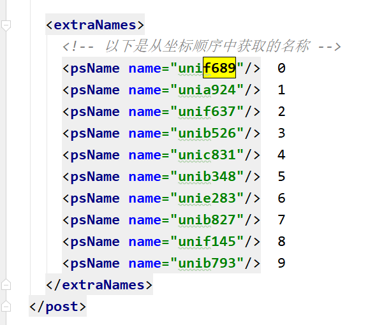Click the annotation number 0
The image size is (391, 325).
281,68
